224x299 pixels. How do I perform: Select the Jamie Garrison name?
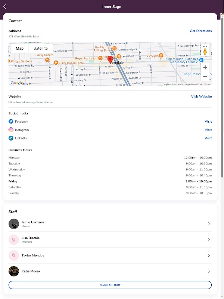point(33,222)
